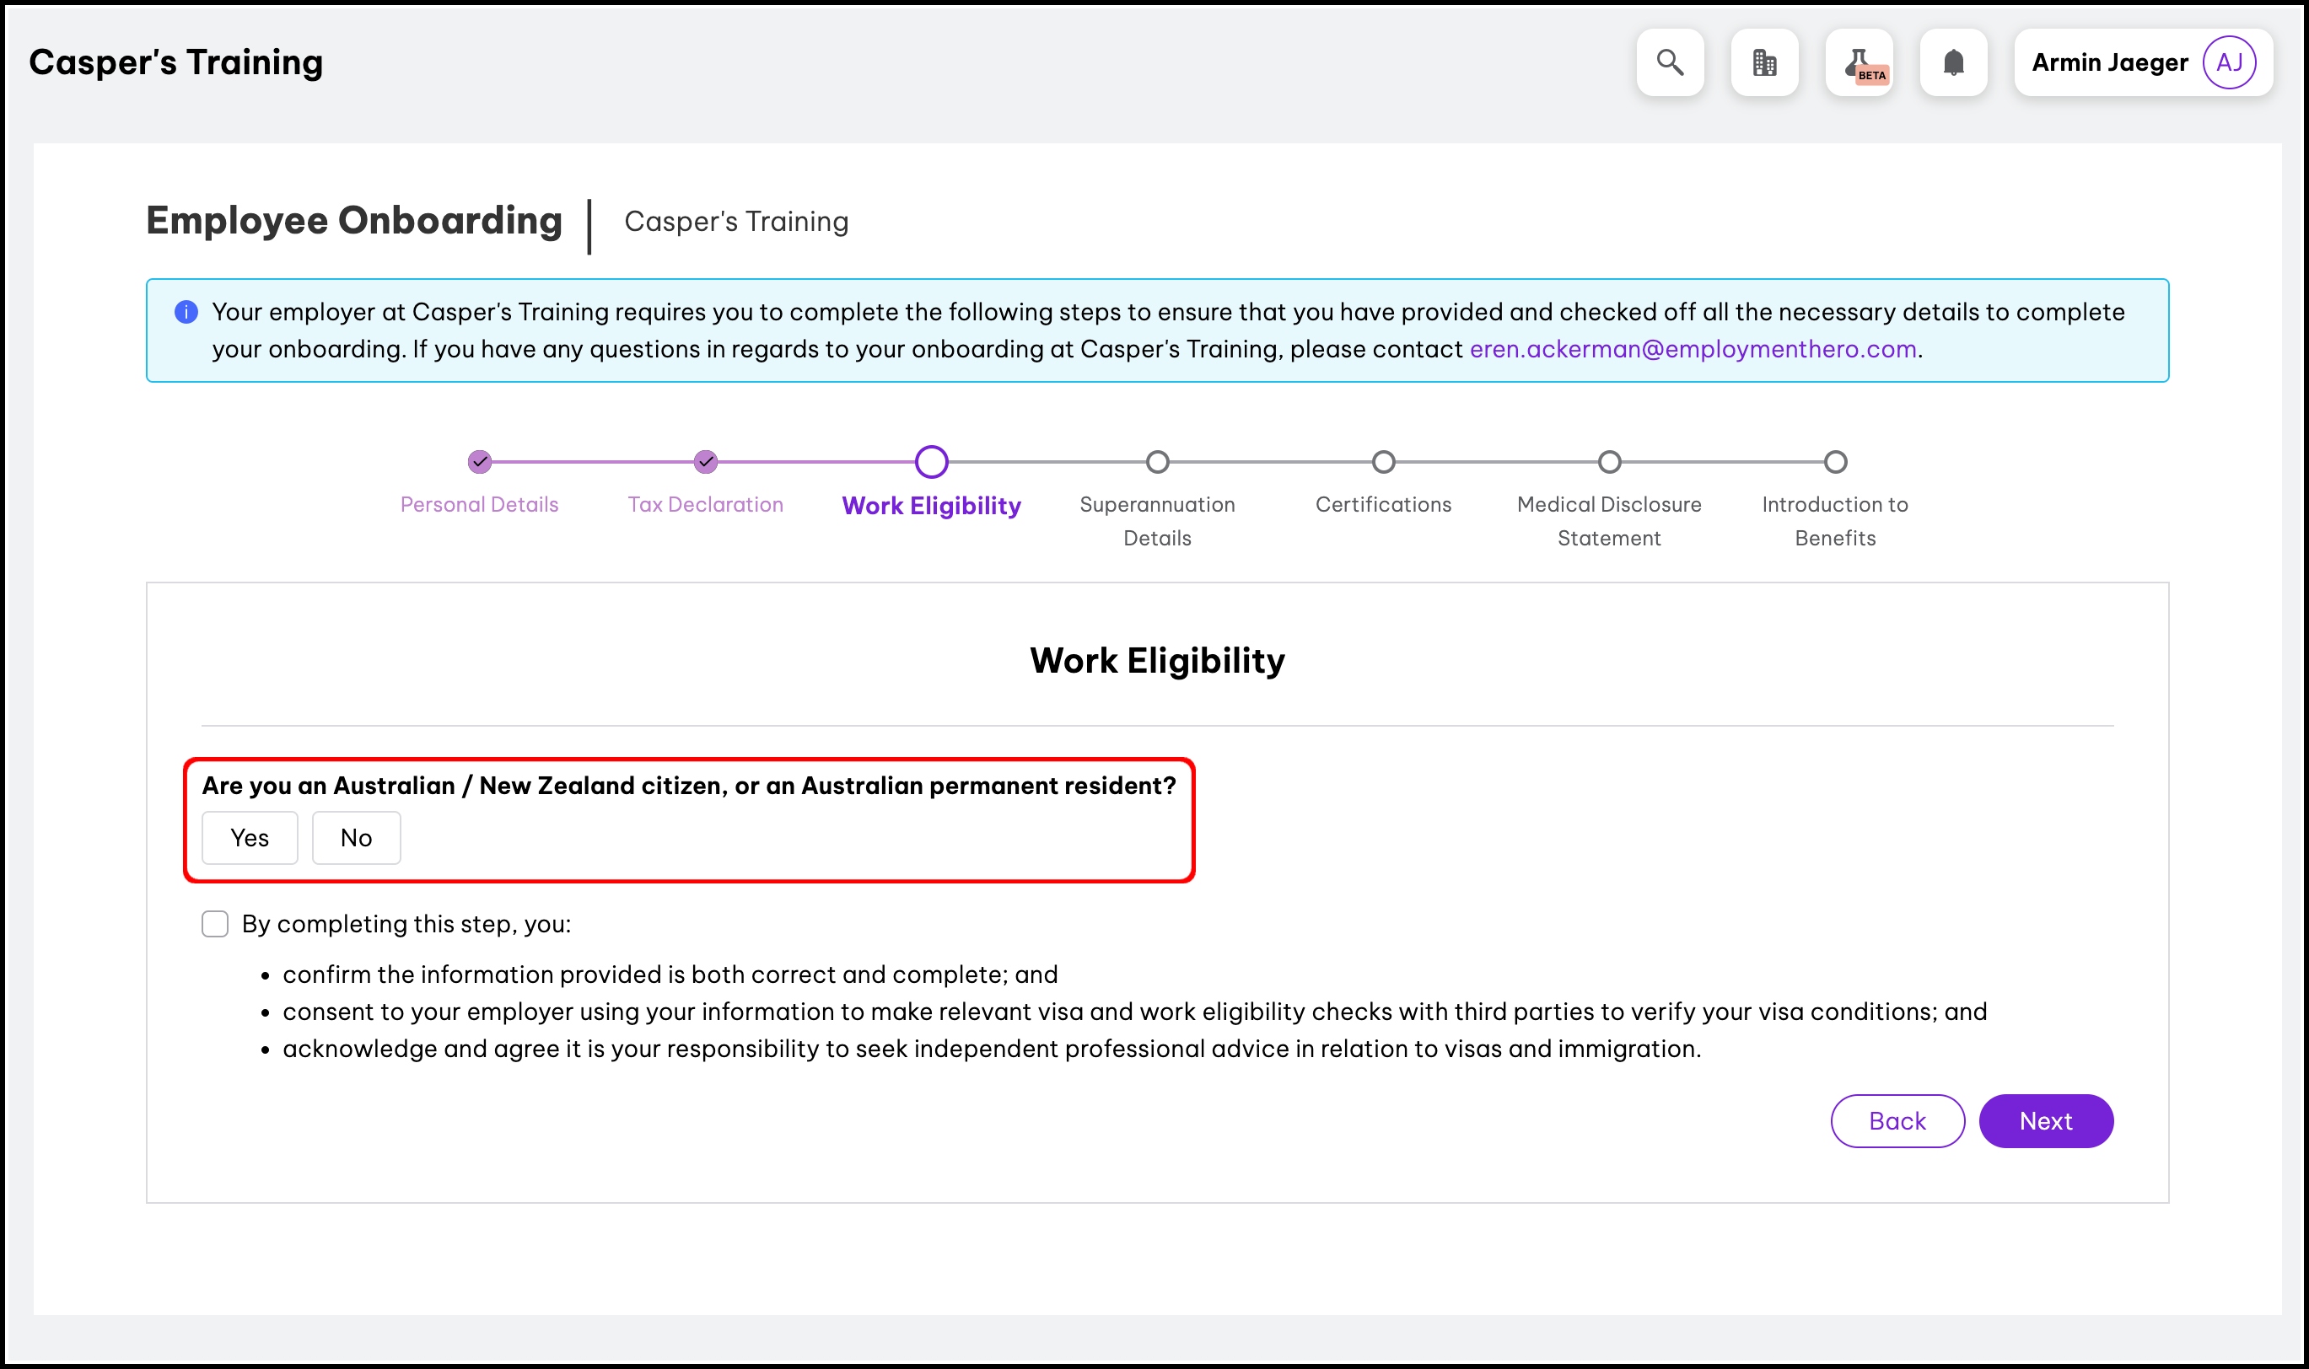Click the current Work Eligibility step circle
The height and width of the screenshot is (1369, 2309).
tap(932, 461)
